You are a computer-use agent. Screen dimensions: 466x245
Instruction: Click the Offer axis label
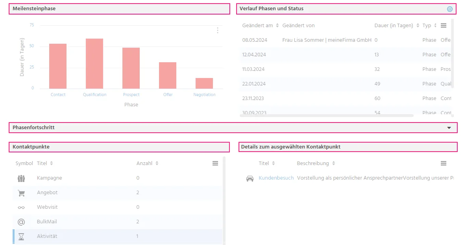click(168, 95)
